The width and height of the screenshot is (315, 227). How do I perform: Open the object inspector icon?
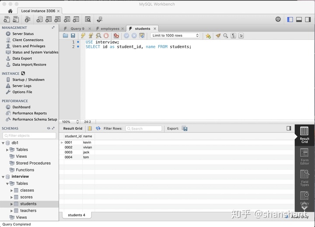[27, 19]
